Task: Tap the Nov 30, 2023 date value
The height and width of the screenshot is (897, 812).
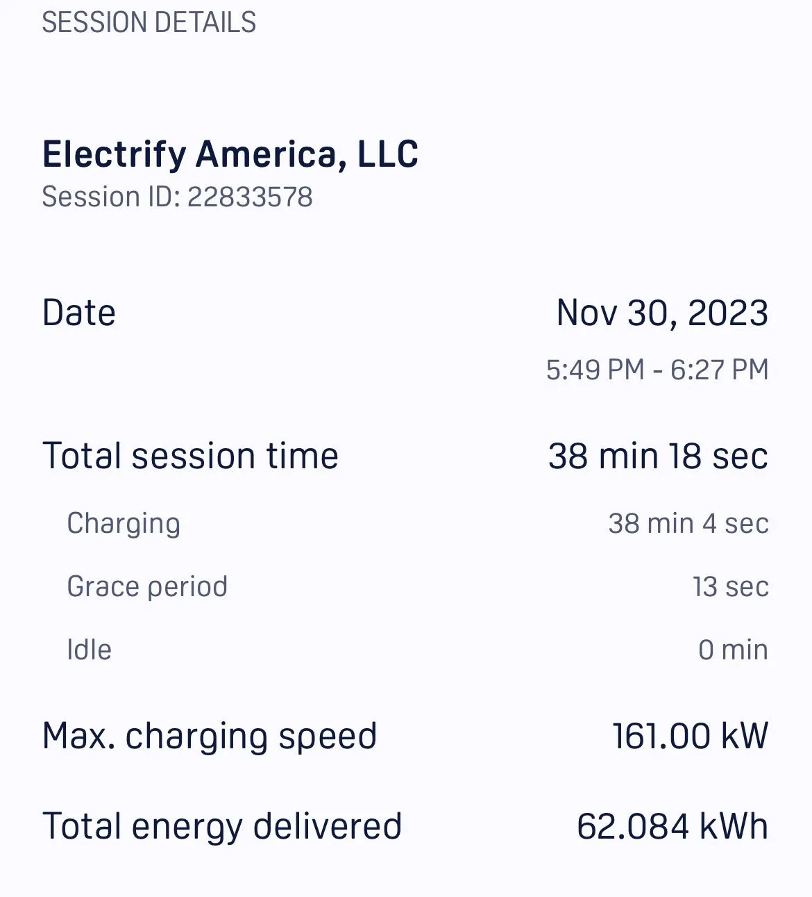Action: click(x=662, y=313)
